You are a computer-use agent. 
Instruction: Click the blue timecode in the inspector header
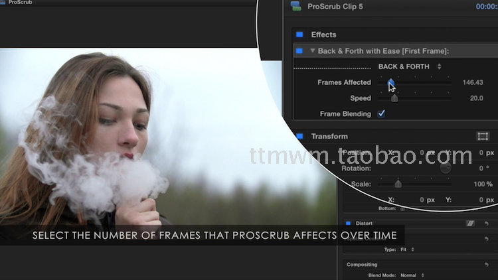point(487,7)
